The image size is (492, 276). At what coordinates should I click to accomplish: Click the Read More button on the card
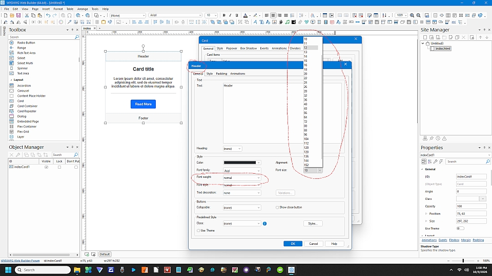(143, 104)
